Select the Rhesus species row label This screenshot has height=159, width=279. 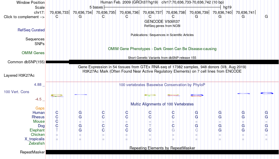coord(38,117)
